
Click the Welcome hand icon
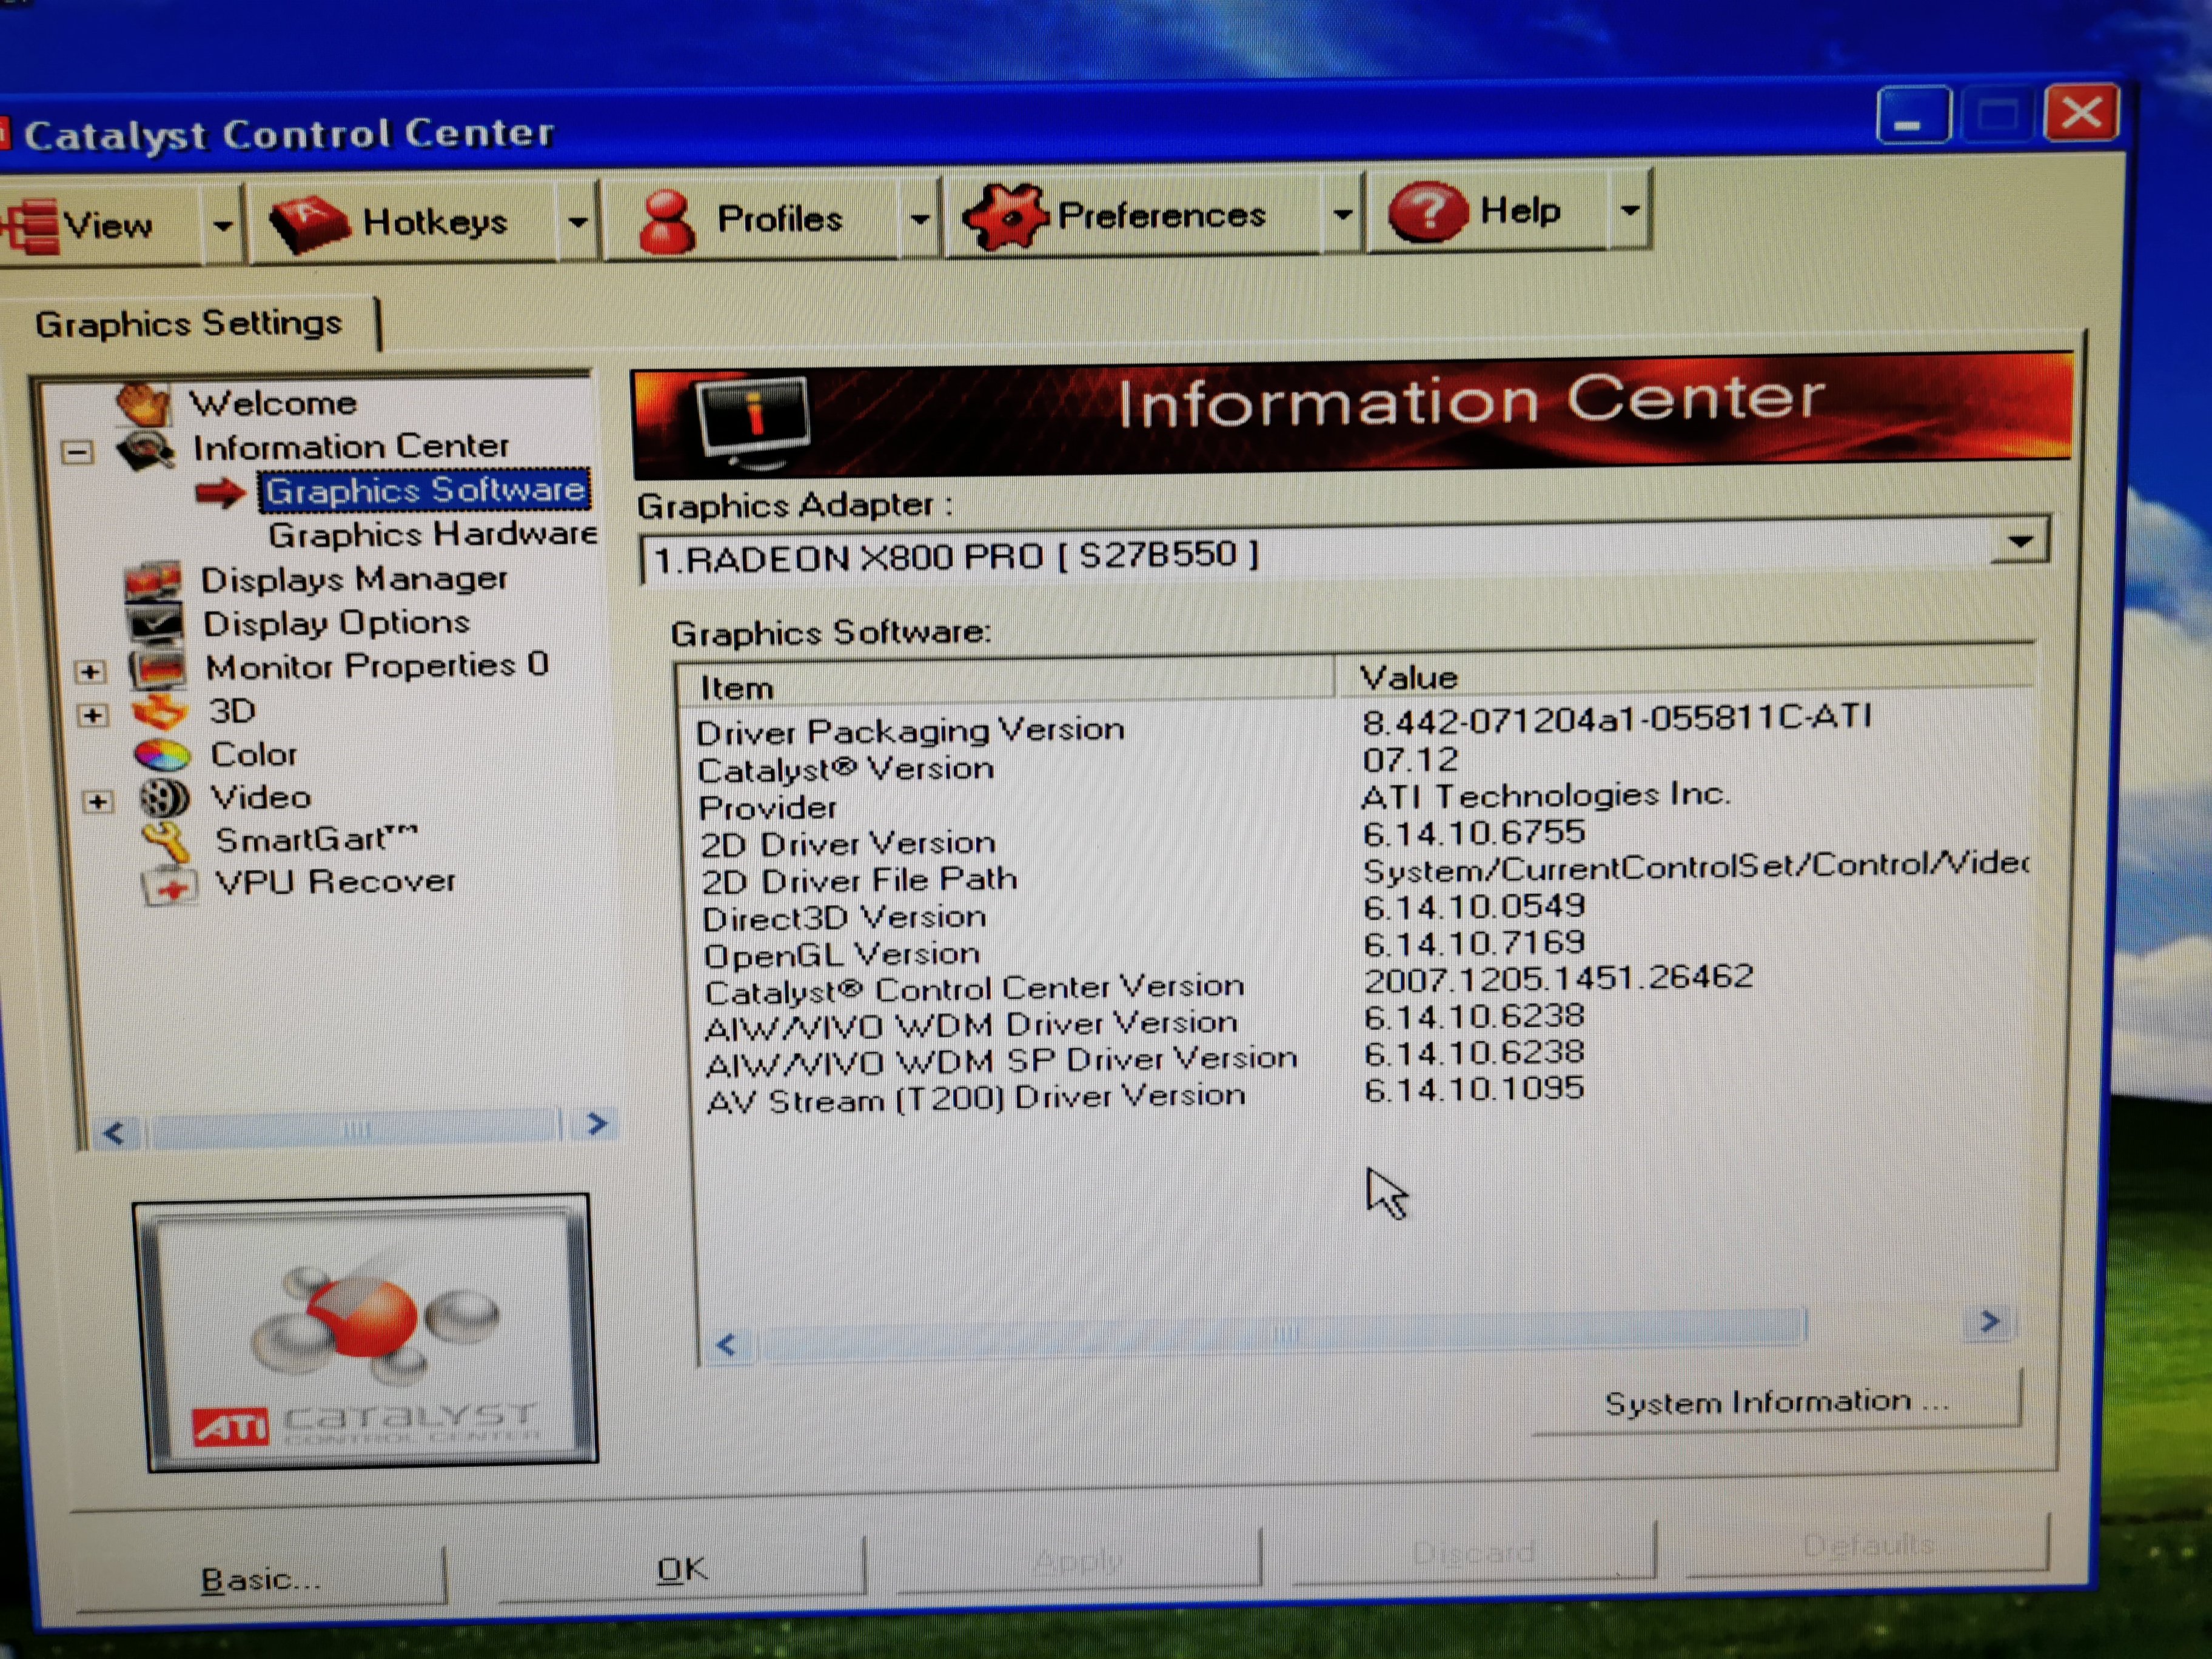[x=143, y=403]
